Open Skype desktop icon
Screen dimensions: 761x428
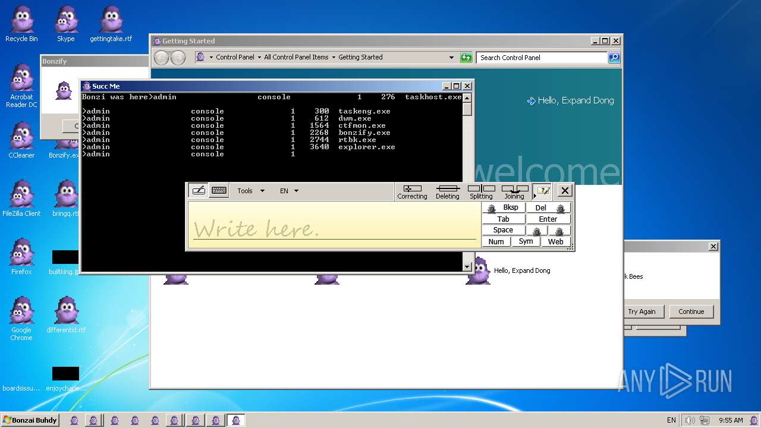(x=66, y=24)
